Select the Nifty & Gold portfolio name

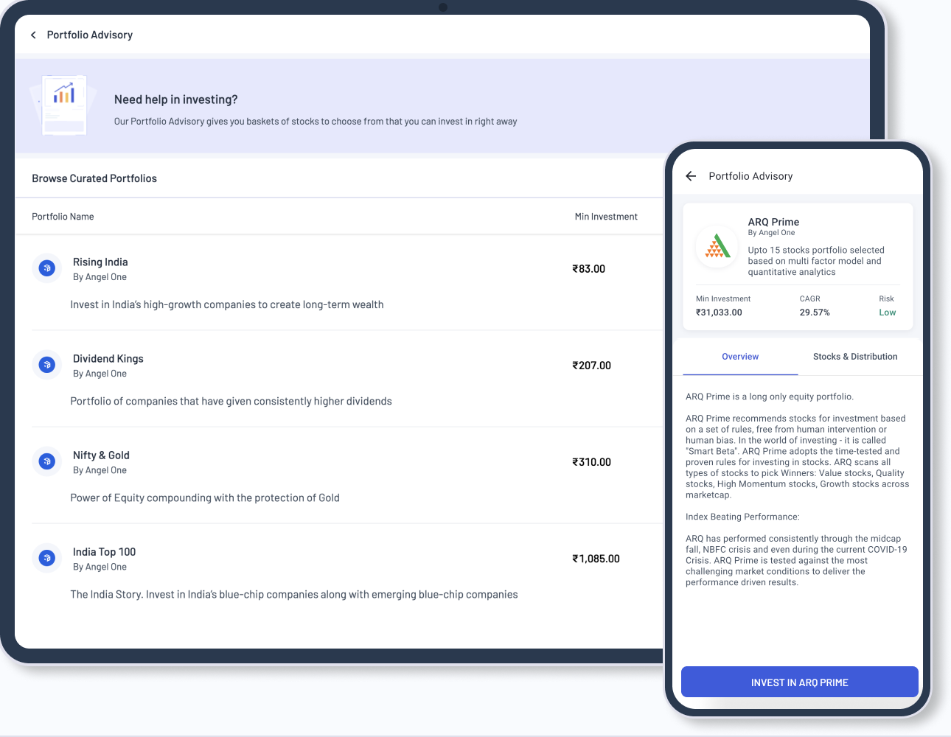point(101,455)
